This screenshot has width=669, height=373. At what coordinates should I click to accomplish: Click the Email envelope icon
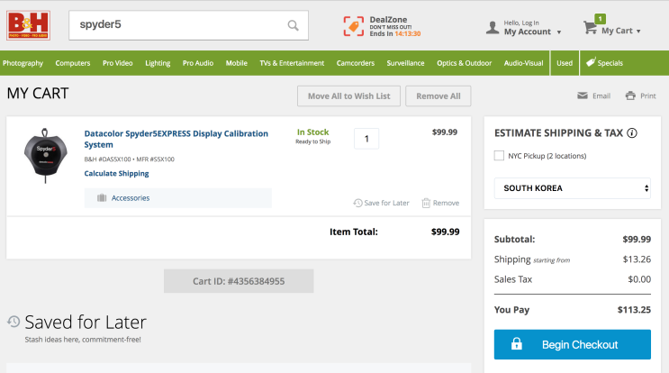tap(583, 96)
